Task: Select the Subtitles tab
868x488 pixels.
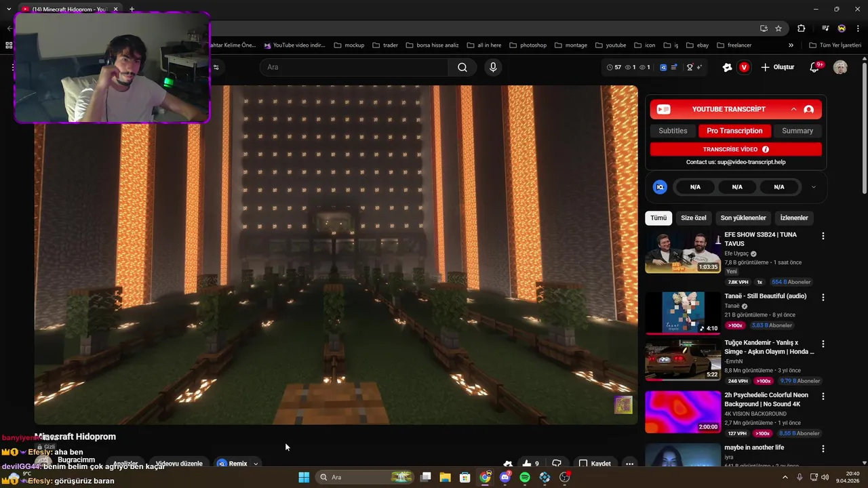Action: [673, 131]
